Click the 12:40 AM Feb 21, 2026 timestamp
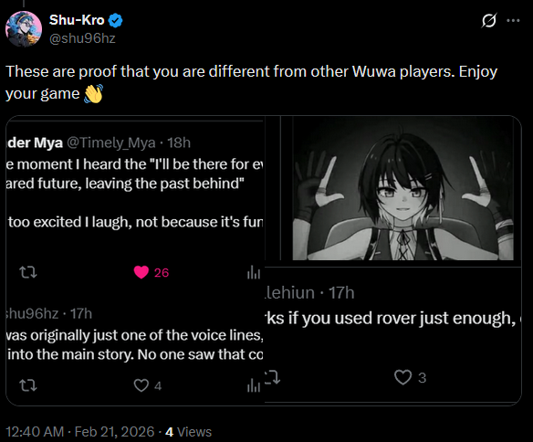 click(80, 432)
